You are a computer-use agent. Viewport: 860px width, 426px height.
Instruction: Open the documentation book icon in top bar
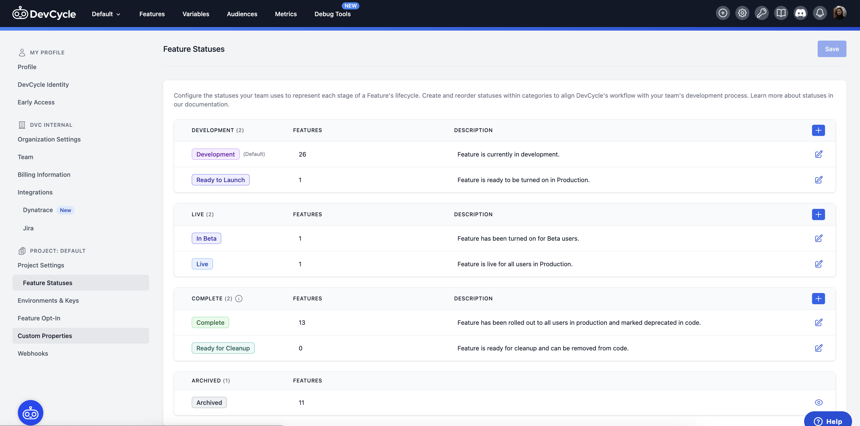click(781, 13)
